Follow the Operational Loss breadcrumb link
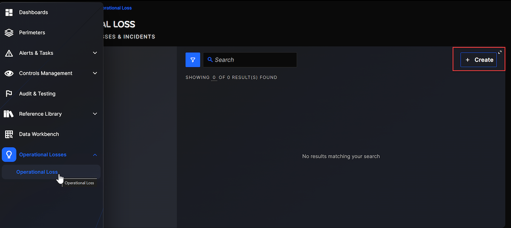The width and height of the screenshot is (511, 228). (x=116, y=8)
